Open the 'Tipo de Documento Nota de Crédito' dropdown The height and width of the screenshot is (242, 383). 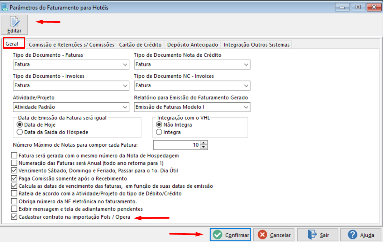[247, 65]
